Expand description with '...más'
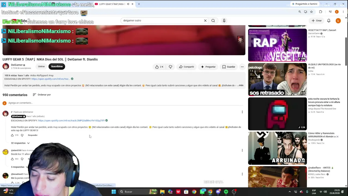The height and width of the screenshot is (196, 348). (x=240, y=85)
